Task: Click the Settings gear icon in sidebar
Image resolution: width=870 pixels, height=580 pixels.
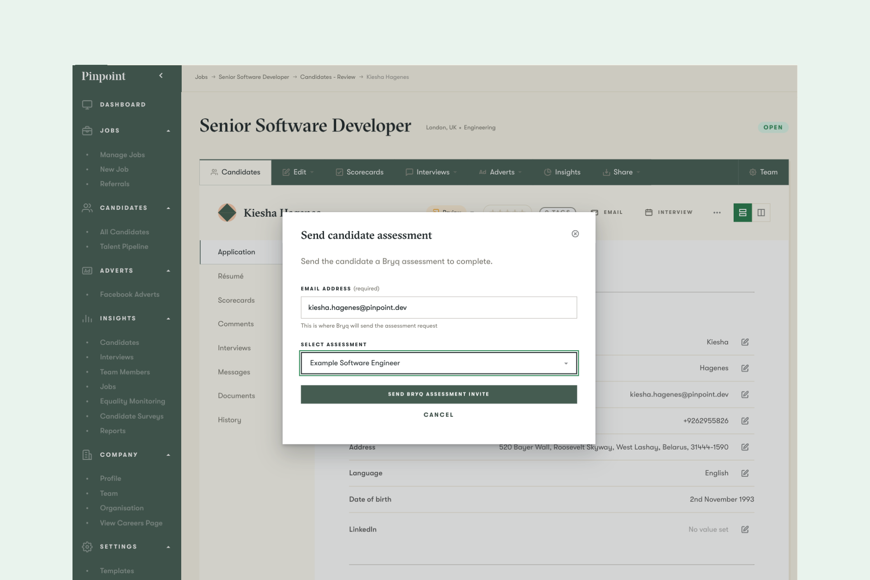Action: point(87,547)
